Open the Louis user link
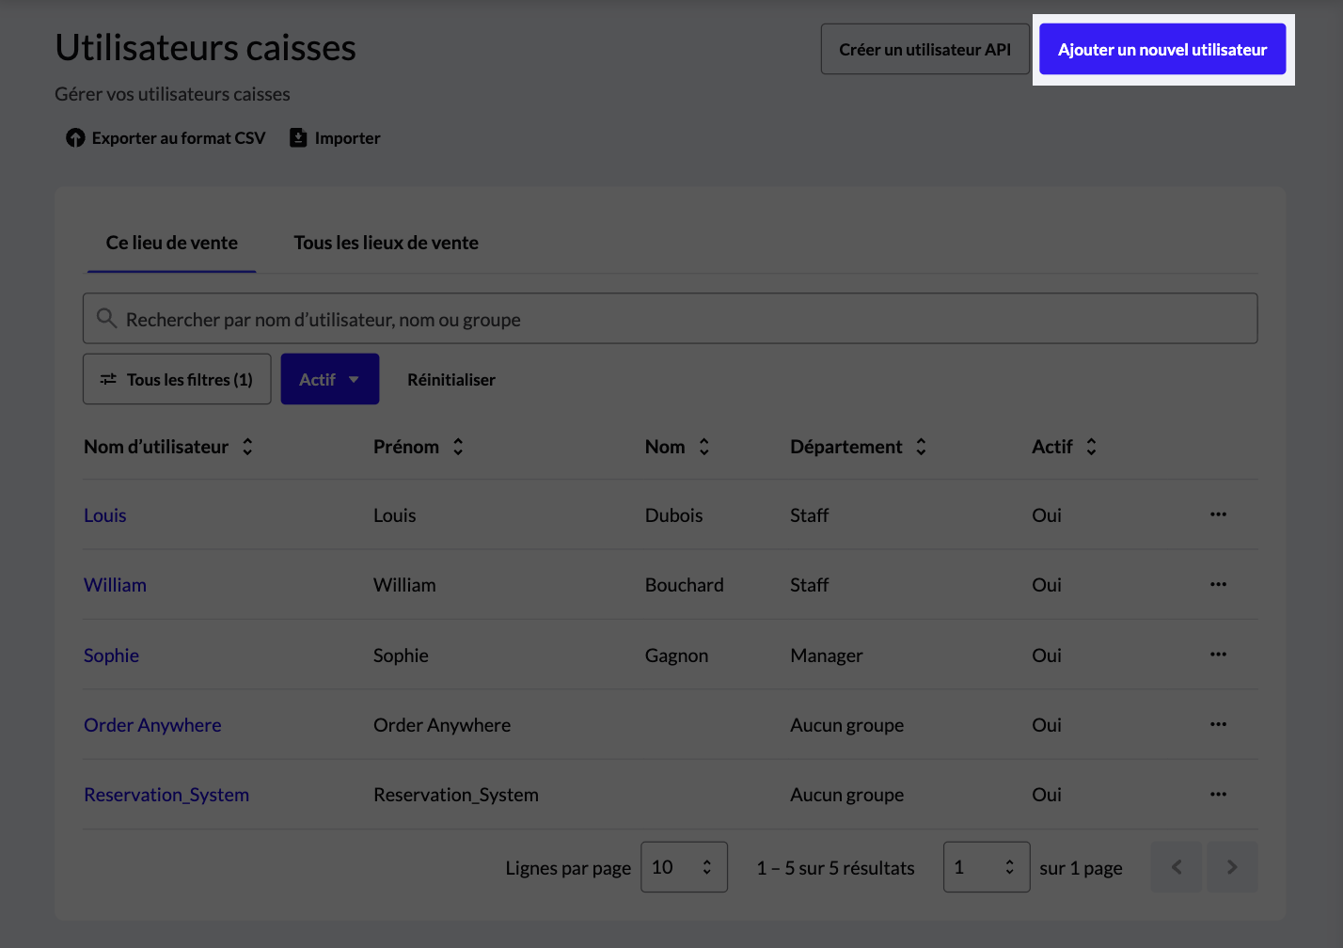 [104, 515]
